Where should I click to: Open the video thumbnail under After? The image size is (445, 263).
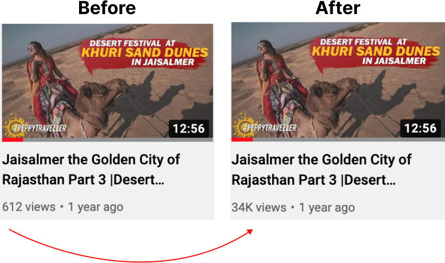pos(338,82)
